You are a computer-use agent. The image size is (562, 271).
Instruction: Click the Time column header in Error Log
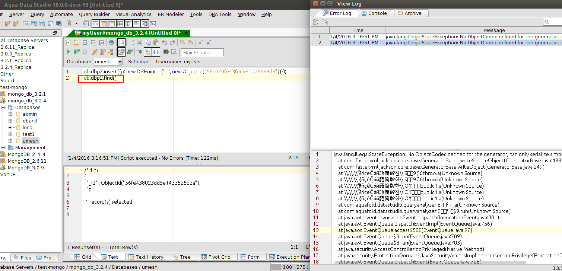pyautogui.click(x=358, y=30)
